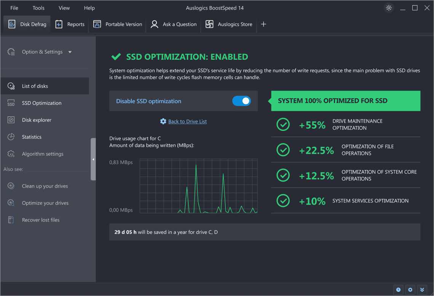Screen dimensions: 434x296
Task: Switch the theme using the sun icon
Action: (x=388, y=8)
